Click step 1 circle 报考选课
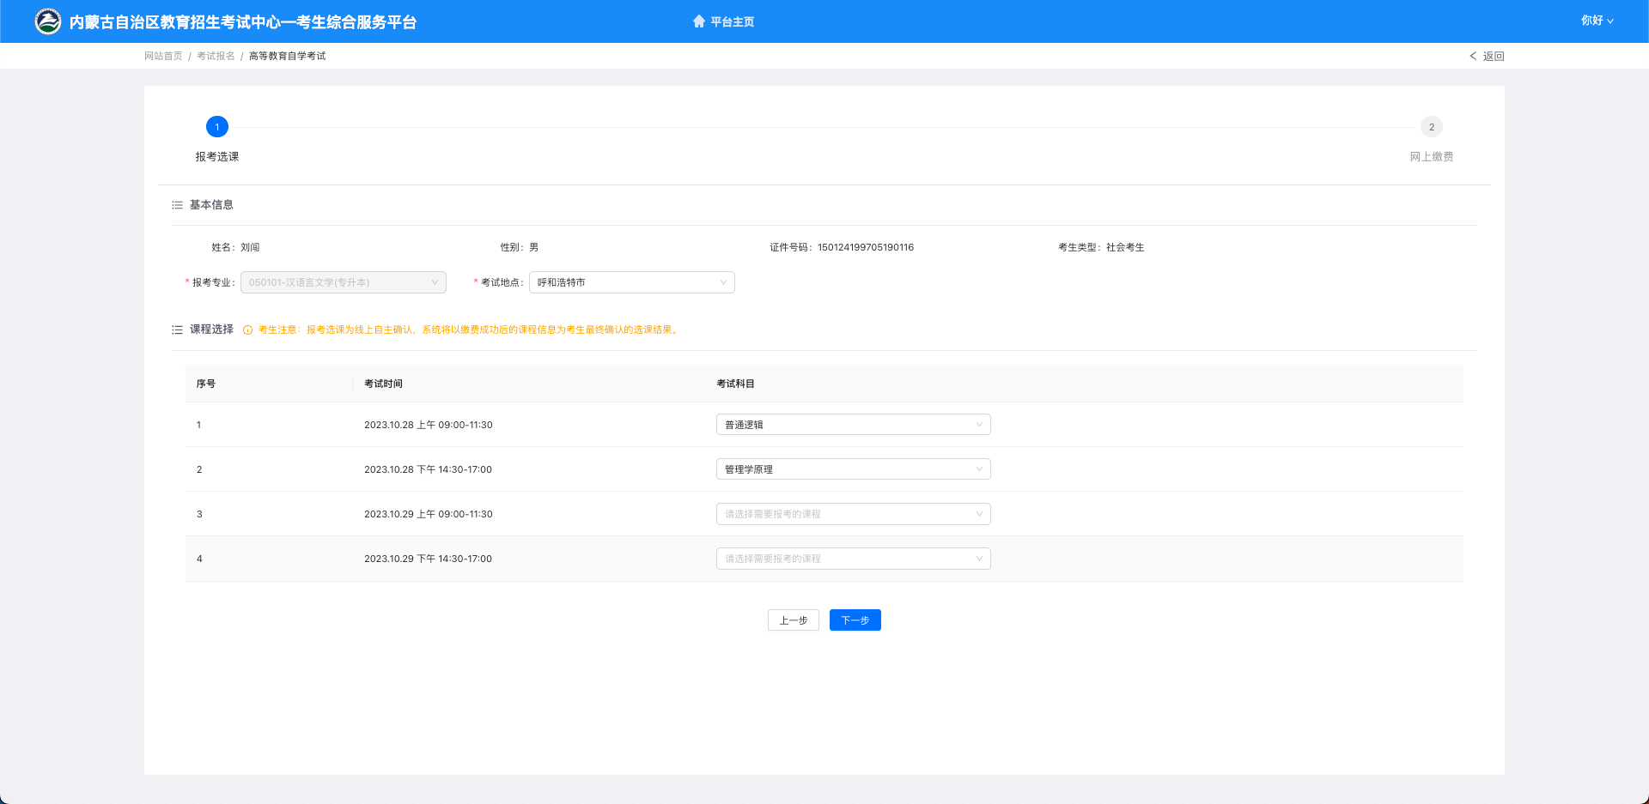This screenshot has width=1649, height=804. pos(217,127)
